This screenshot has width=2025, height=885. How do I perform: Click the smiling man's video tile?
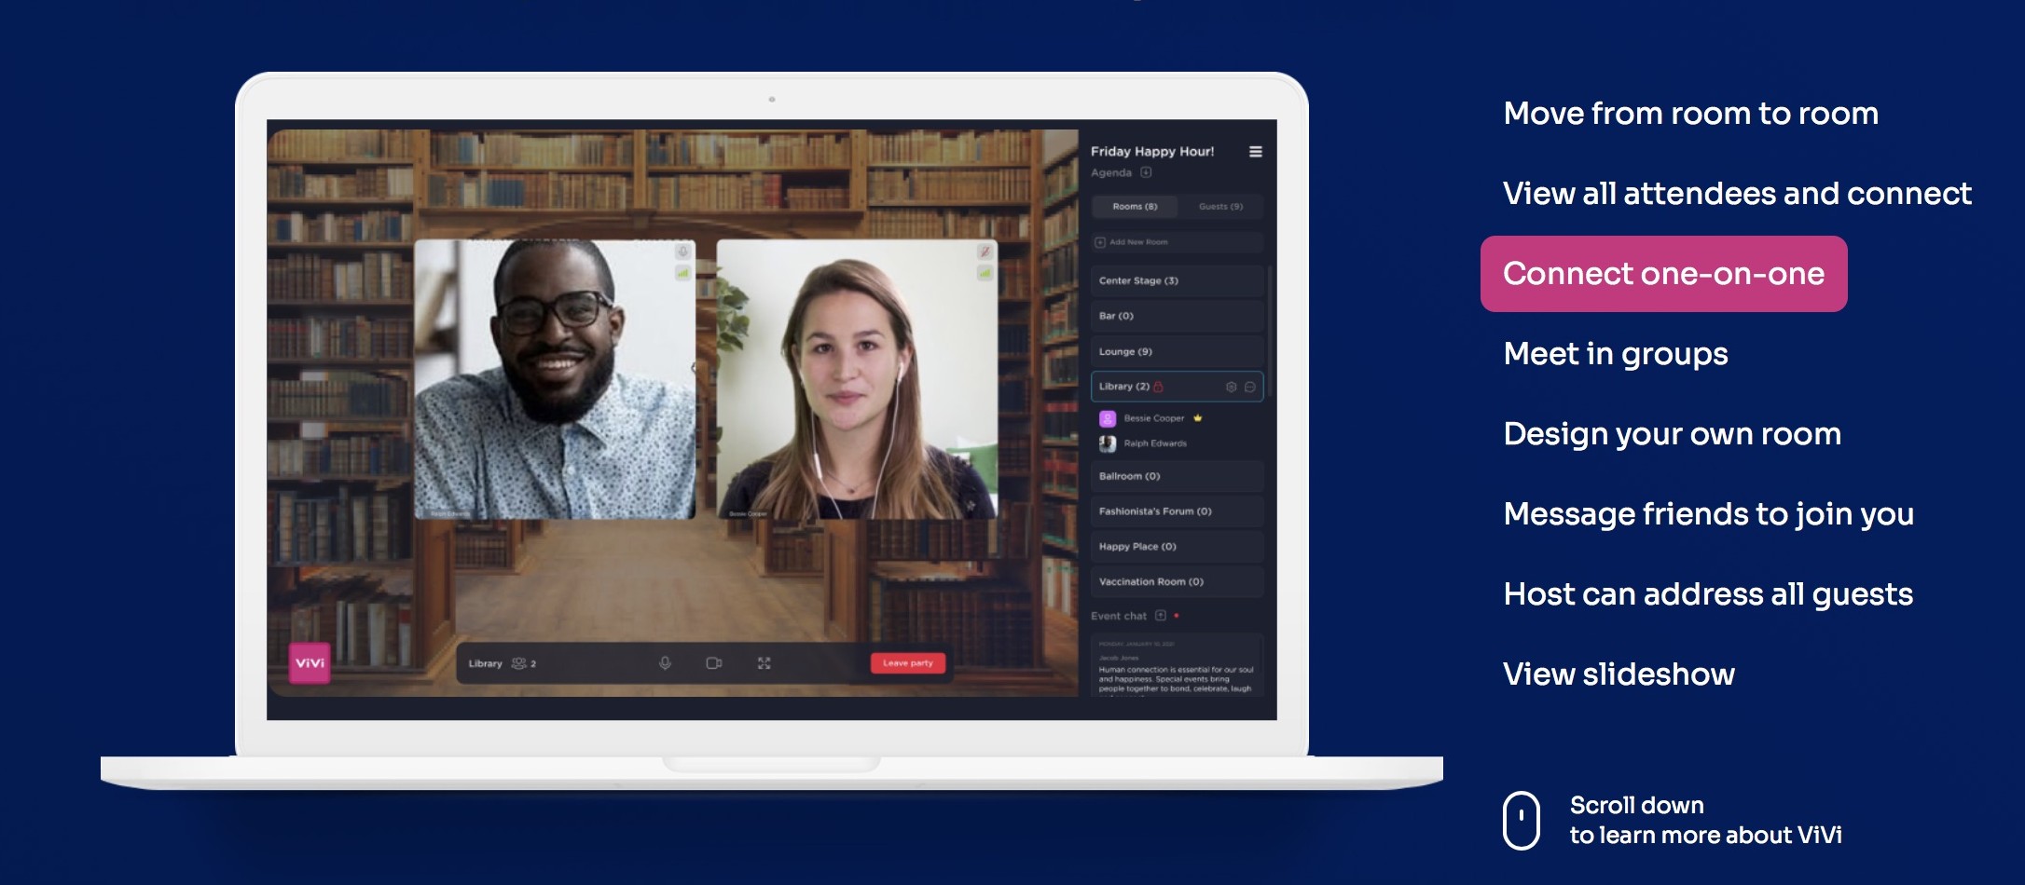pyautogui.click(x=555, y=379)
